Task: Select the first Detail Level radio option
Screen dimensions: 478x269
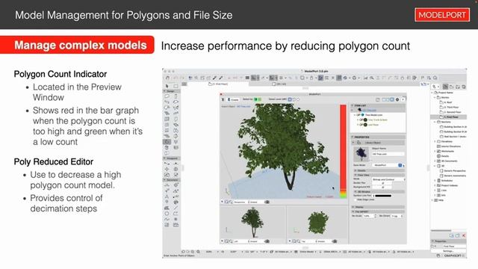Action: 290,99
